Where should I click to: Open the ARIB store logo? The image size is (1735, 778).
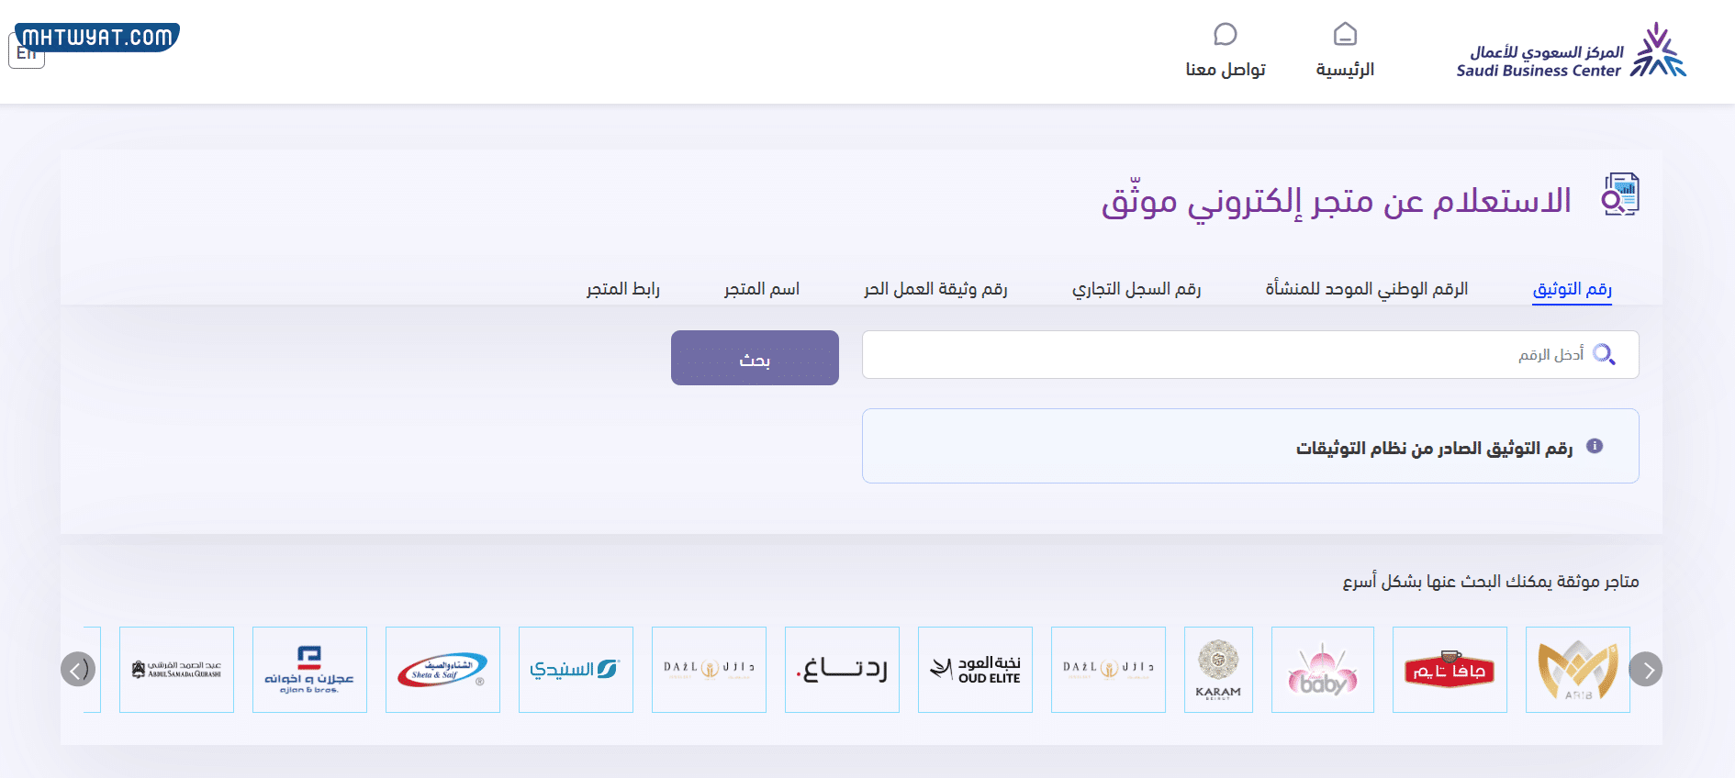(1577, 670)
